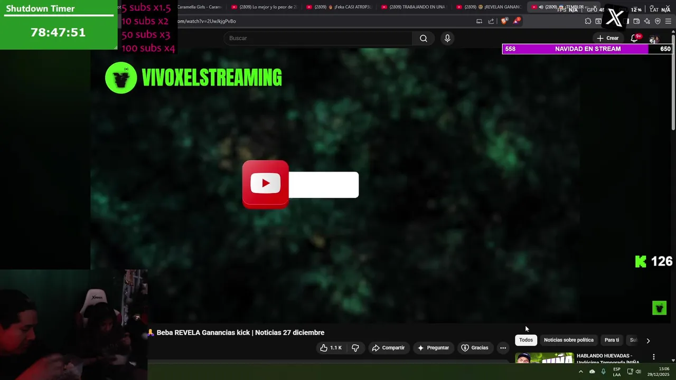
Task: Open Brave Rewards triangle icon
Action: click(x=517, y=21)
